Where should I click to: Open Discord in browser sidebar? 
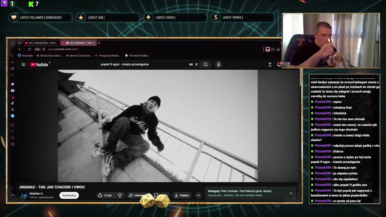point(12,91)
